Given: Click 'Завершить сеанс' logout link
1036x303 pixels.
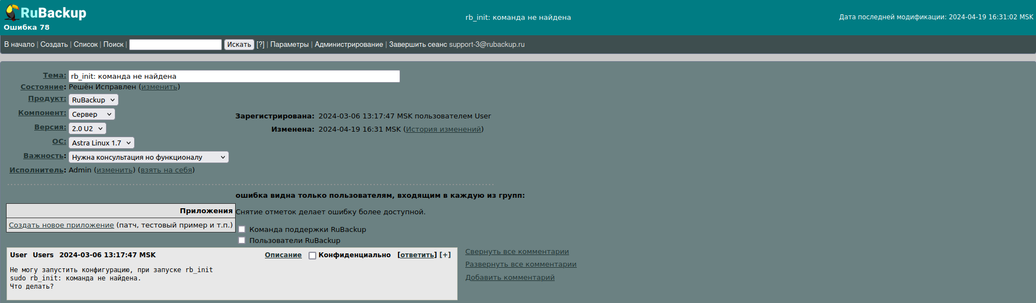Looking at the screenshot, I should (x=418, y=45).
